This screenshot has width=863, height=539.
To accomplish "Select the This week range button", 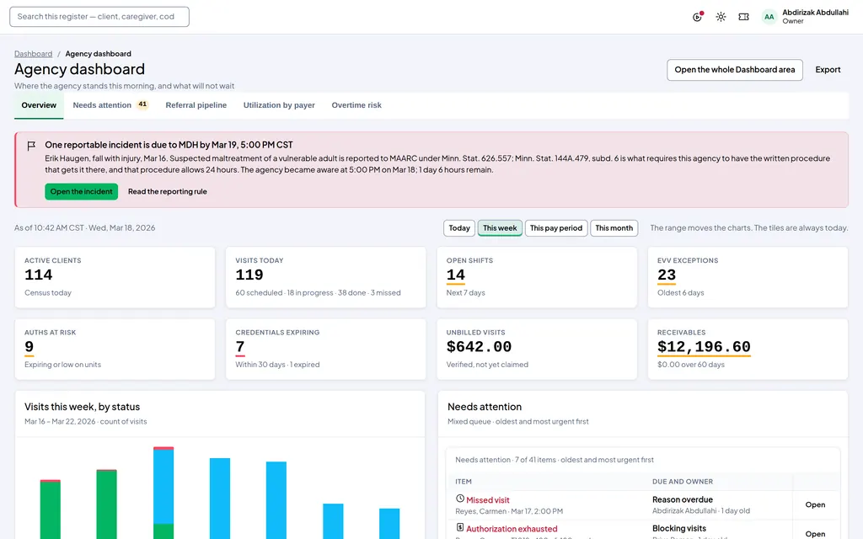I will pos(500,228).
